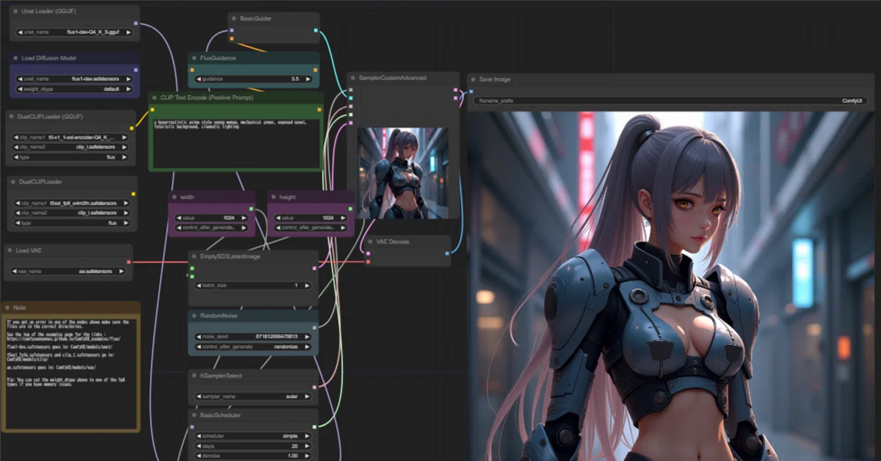
Task: Toggle collapse dot of SamplerCustomAdvanced node
Action: 353,78
